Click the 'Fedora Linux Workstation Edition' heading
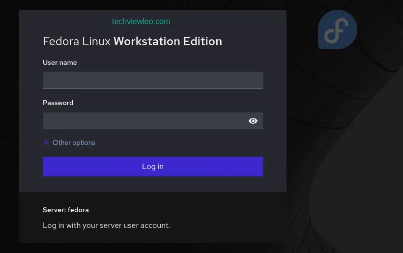This screenshot has width=403, height=253. pyautogui.click(x=132, y=41)
